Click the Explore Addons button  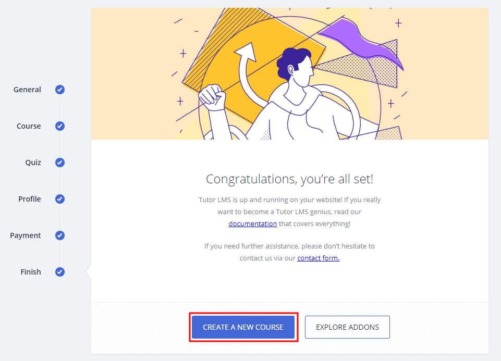click(x=347, y=327)
